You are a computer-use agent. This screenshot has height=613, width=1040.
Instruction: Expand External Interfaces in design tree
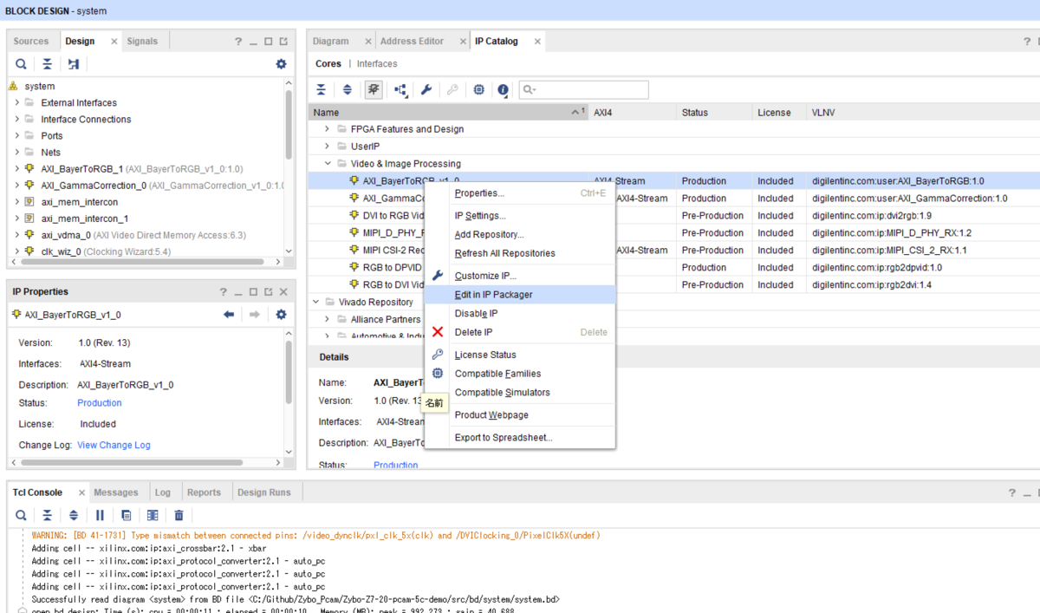16,102
